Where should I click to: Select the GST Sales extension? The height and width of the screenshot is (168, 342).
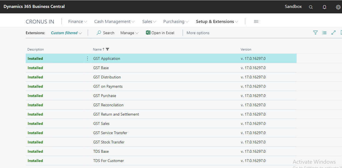pyautogui.click(x=101, y=123)
